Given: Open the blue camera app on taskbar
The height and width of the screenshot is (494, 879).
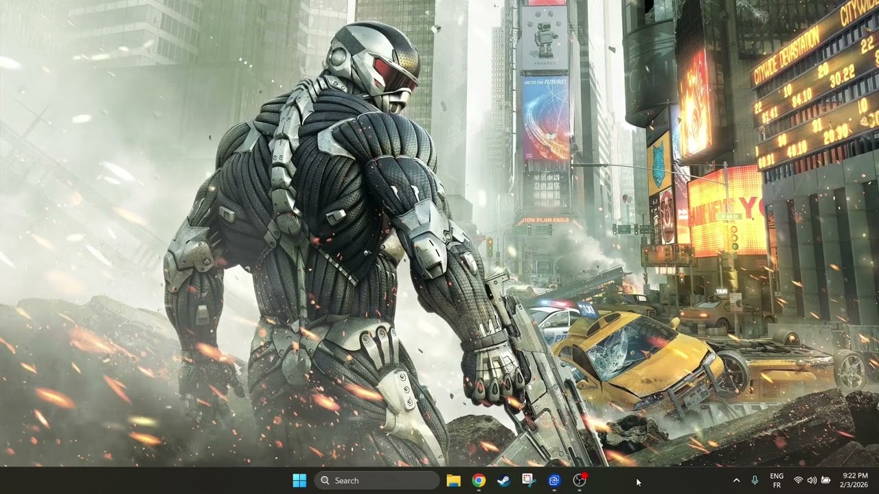Looking at the screenshot, I should point(554,481).
